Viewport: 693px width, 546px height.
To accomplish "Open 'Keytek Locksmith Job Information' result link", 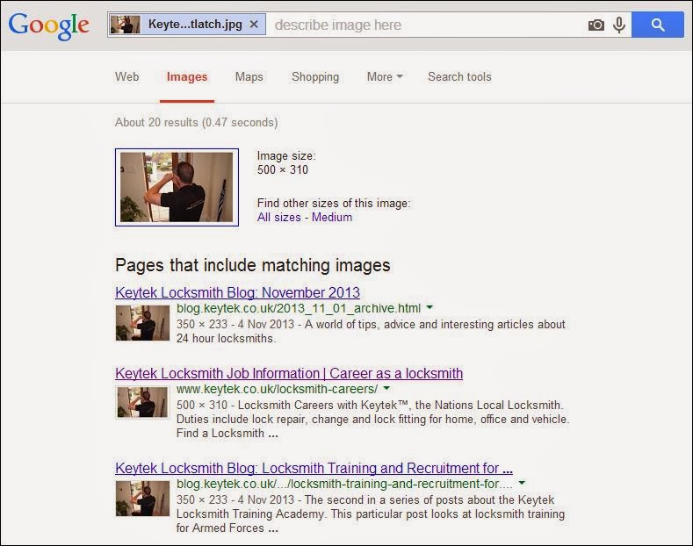I will 289,373.
